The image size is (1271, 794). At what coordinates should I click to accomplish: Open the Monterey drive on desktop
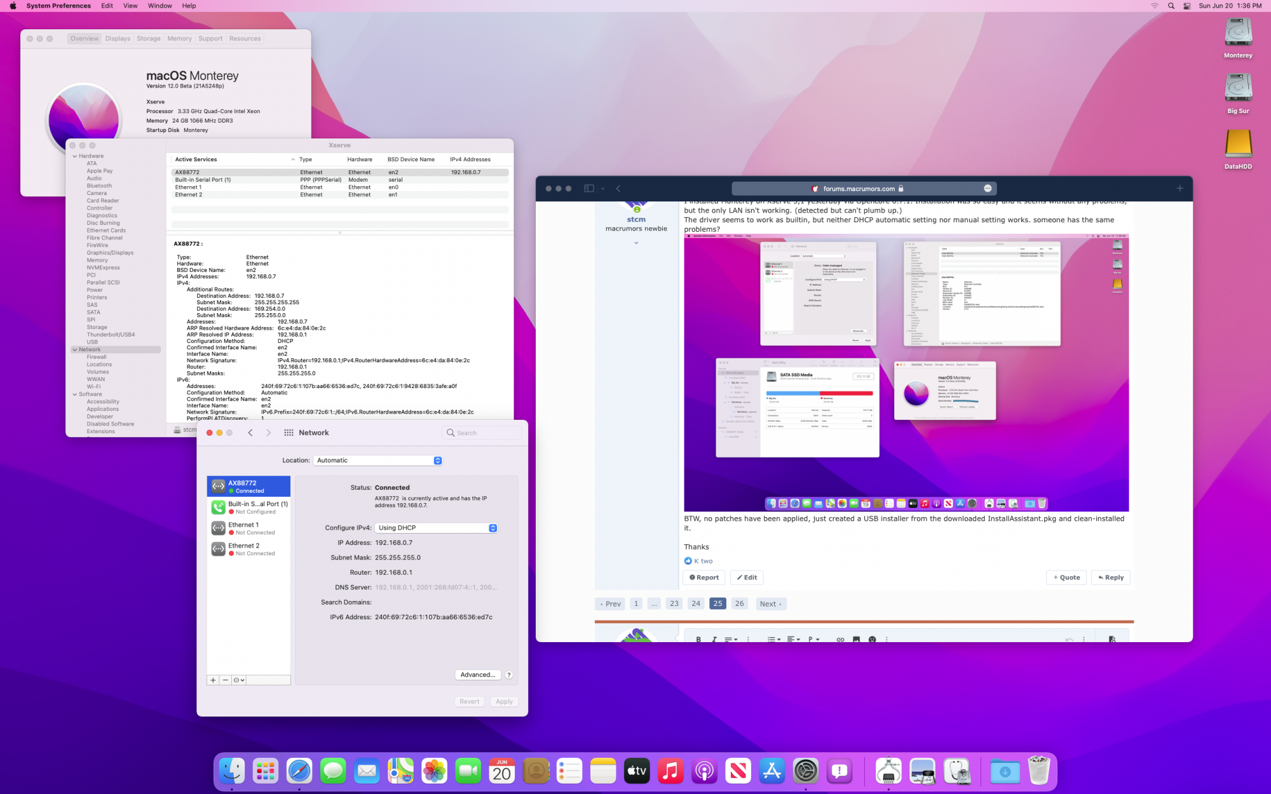click(x=1237, y=33)
